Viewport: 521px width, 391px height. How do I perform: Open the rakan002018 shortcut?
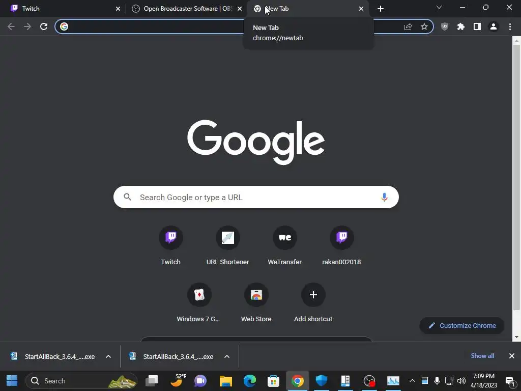tap(341, 246)
